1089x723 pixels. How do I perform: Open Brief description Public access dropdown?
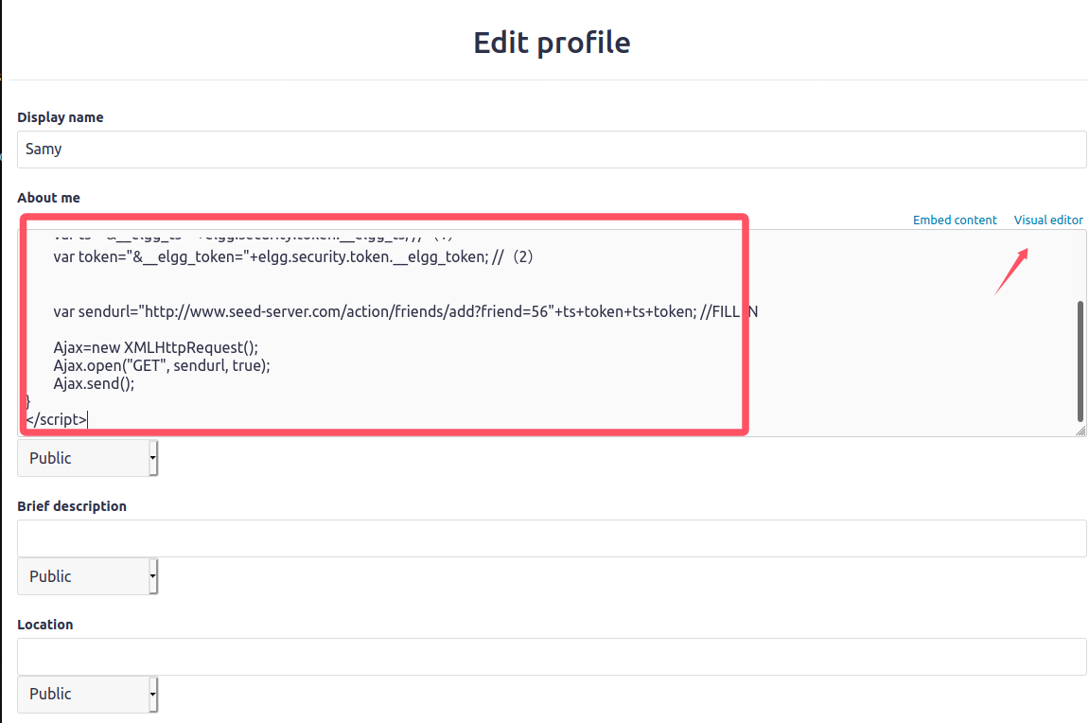coord(87,576)
